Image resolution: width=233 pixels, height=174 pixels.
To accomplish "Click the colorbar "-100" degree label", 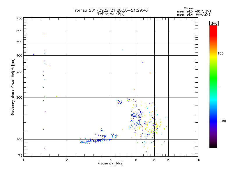I will (222, 121).
